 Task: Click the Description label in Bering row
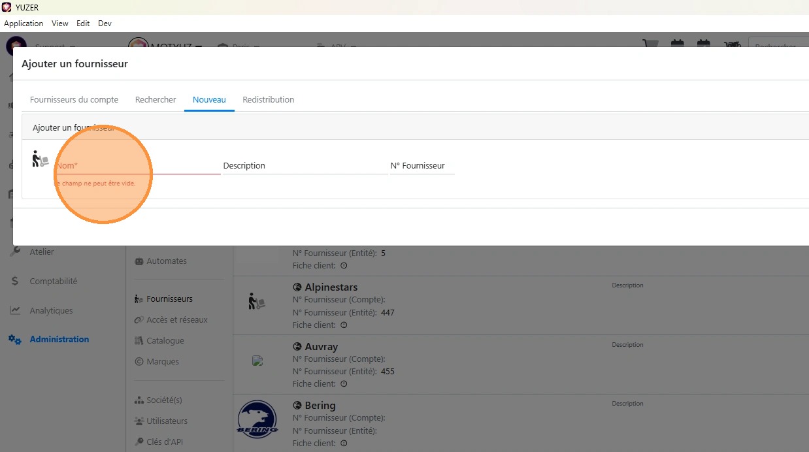click(x=627, y=404)
